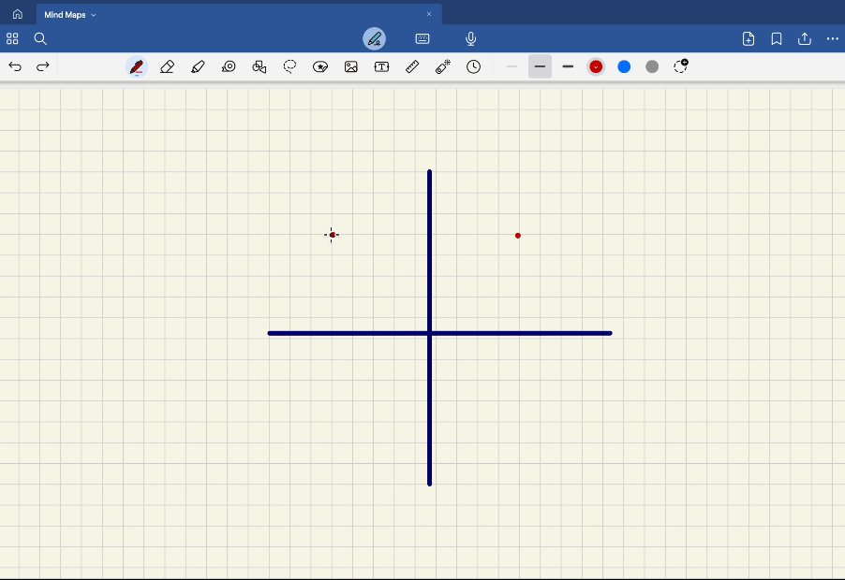
Task: Open the three-dot more options menu
Action: [x=833, y=39]
